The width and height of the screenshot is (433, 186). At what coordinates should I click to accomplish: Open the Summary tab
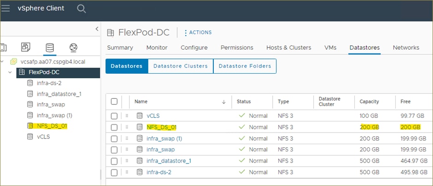pyautogui.click(x=120, y=47)
